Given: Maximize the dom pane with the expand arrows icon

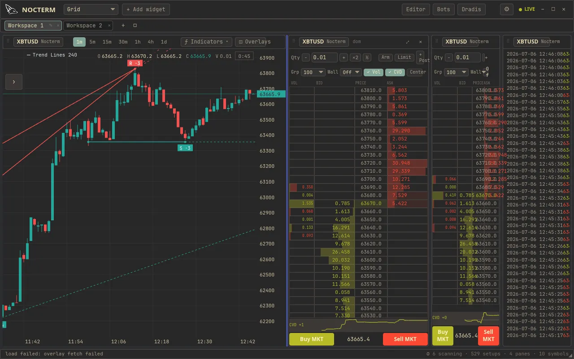Looking at the screenshot, I should [408, 42].
